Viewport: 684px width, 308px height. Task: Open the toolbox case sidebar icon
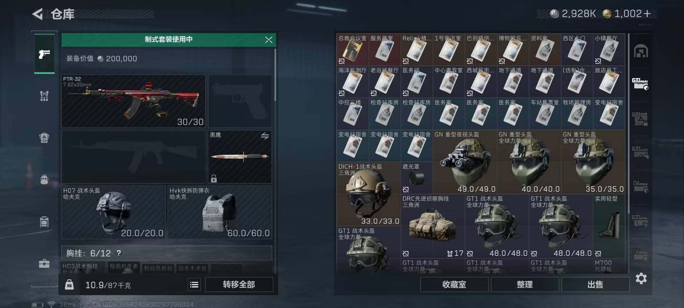(x=44, y=263)
